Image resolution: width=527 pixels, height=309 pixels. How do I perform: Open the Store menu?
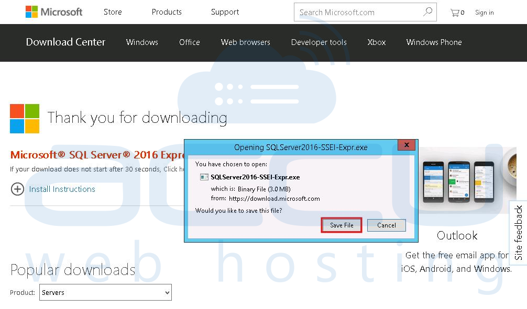tap(113, 12)
